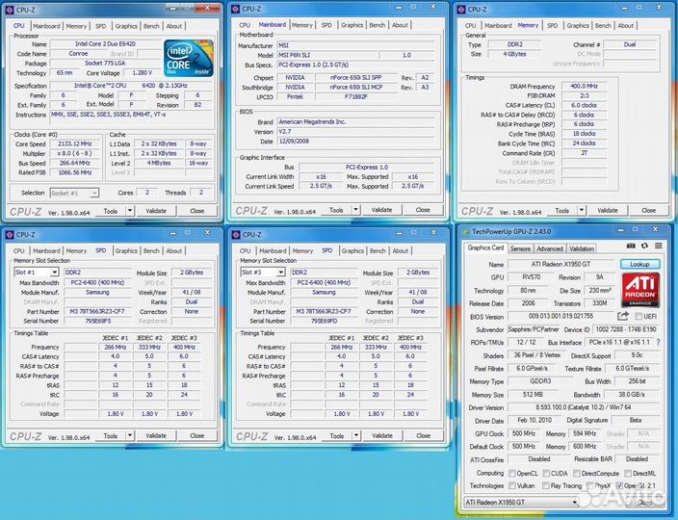Click the FSB:DRAM 2:3 value
Screen dimensions: 678x520
(x=584, y=95)
